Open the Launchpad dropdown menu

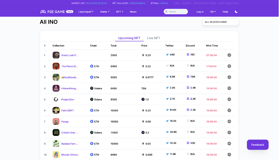[86, 12]
